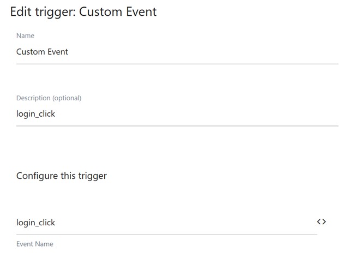Click the Event Name input box
The height and width of the screenshot is (264, 342).
pos(164,223)
